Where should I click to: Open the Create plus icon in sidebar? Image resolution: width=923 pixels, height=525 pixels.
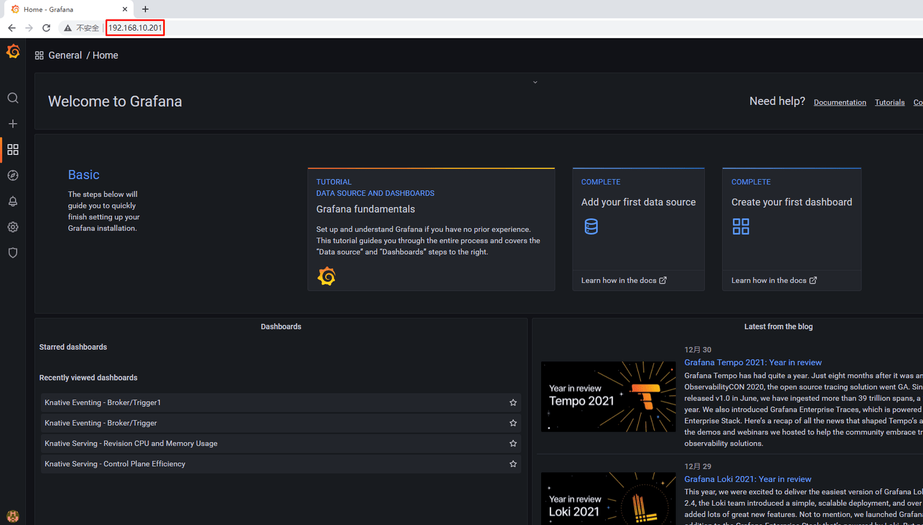(x=13, y=124)
